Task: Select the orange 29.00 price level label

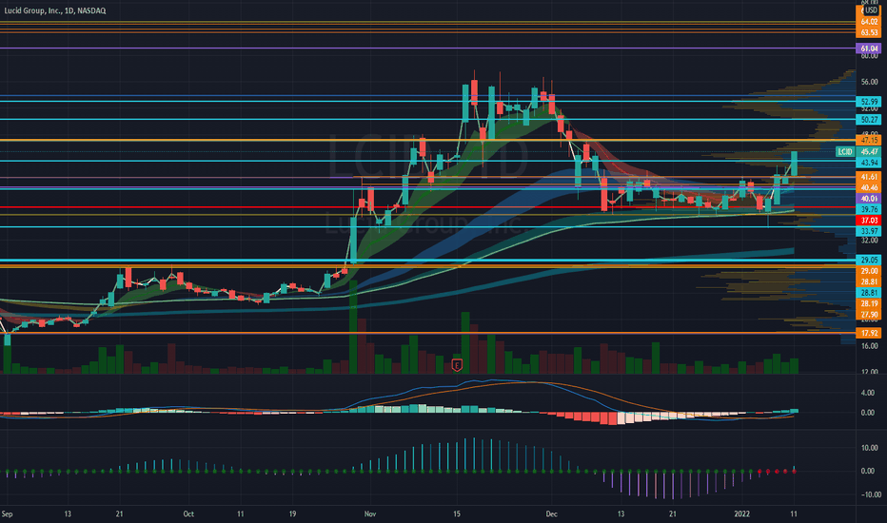Action: (x=869, y=271)
